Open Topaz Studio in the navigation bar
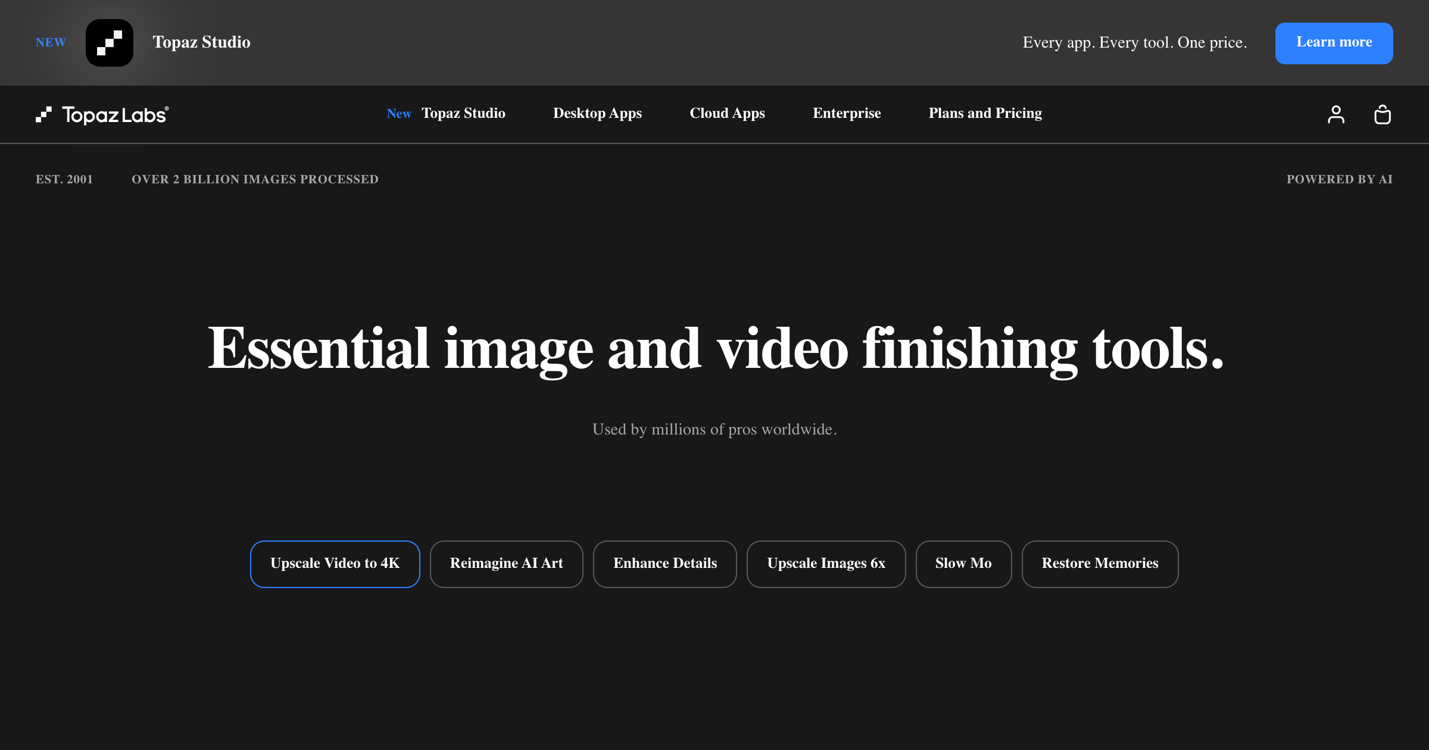1429x750 pixels. pos(463,113)
